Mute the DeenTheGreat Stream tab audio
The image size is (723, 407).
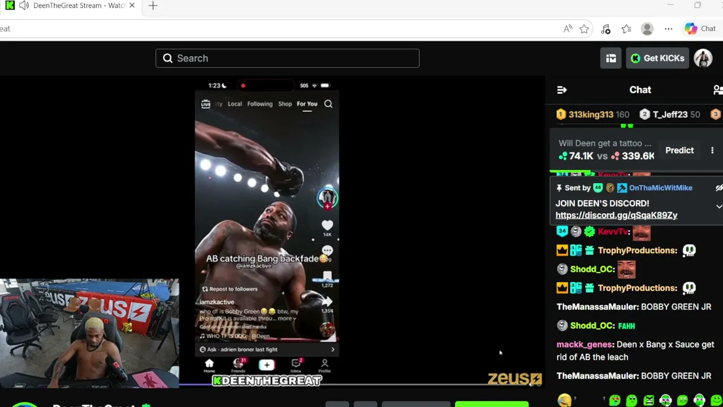tap(24, 6)
